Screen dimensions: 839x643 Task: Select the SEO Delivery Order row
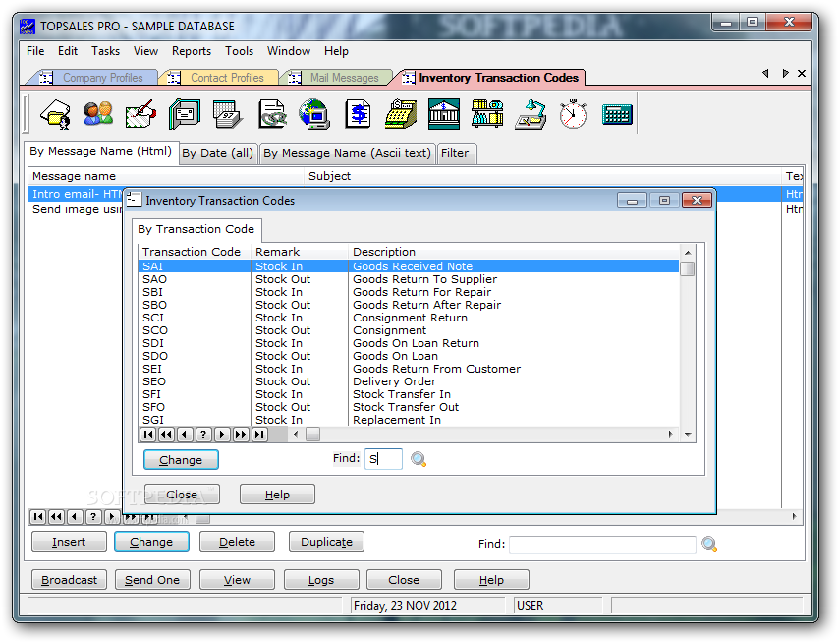(x=409, y=381)
